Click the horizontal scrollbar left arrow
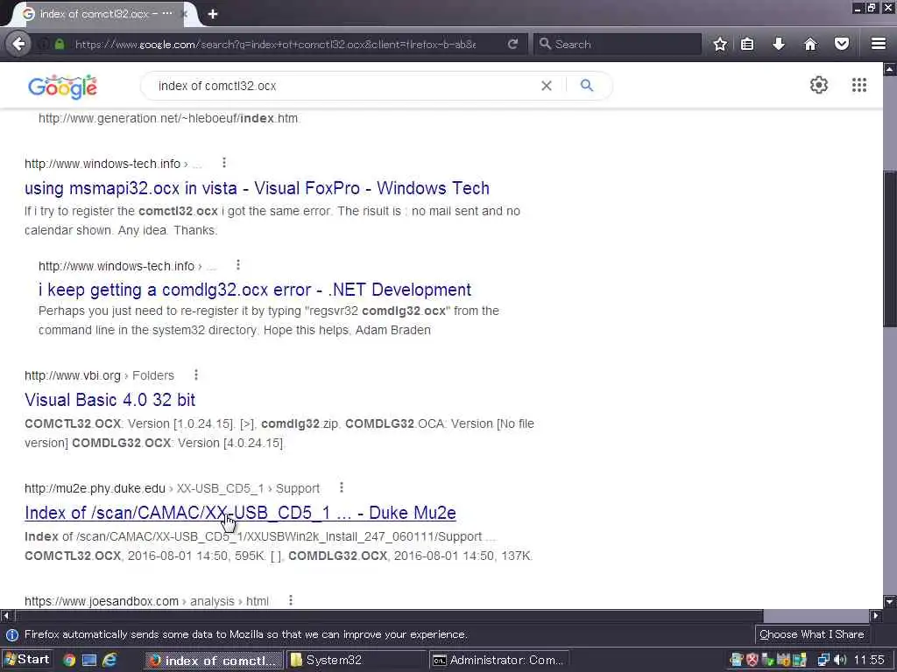The width and height of the screenshot is (897, 672). pos(6,615)
